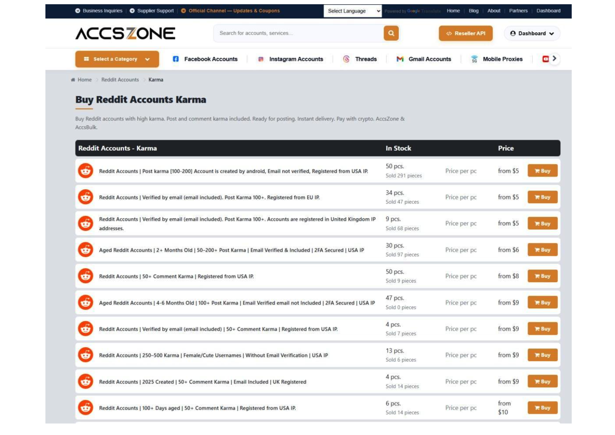
Task: Click Buy for Verified 50+ Comment Karma row
Action: (x=542, y=329)
